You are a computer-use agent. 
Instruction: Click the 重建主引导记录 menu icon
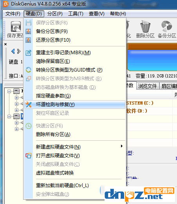pos(28,53)
